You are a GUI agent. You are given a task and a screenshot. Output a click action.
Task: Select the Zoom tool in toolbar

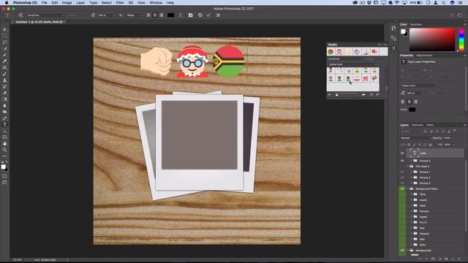[x=4, y=150]
